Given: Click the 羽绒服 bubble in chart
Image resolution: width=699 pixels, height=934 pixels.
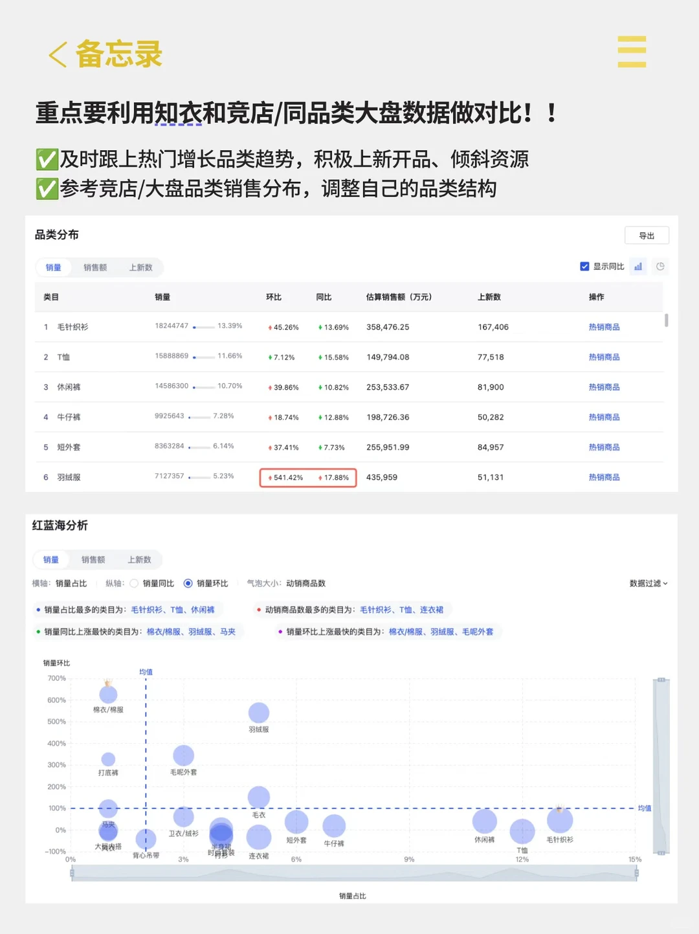Looking at the screenshot, I should coord(259,713).
